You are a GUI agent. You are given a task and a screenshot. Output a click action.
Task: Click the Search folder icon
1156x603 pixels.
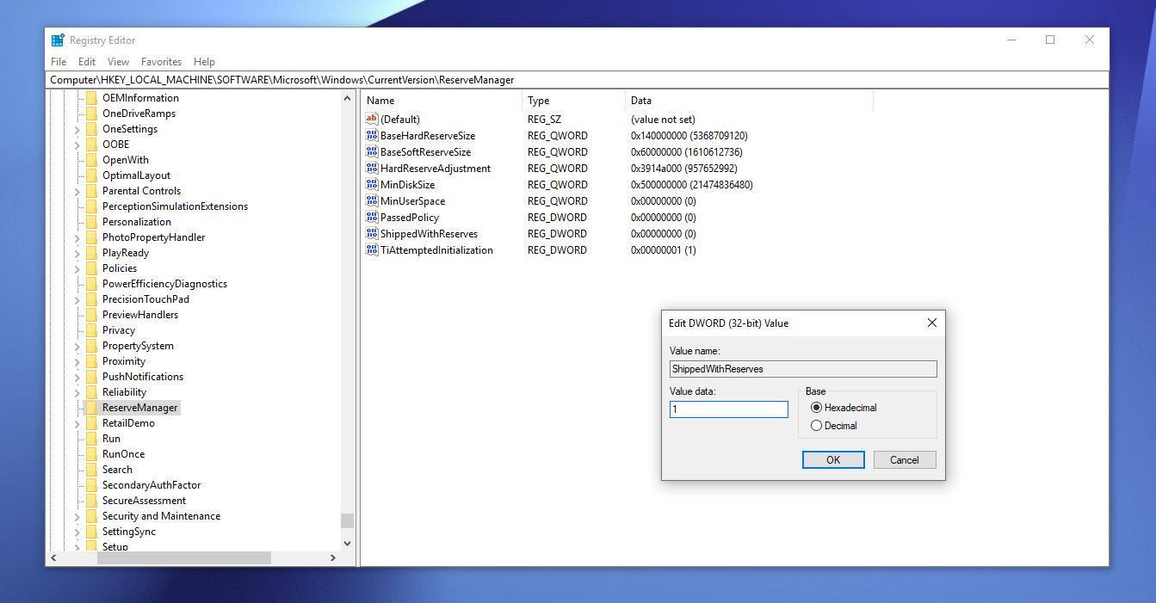(90, 470)
